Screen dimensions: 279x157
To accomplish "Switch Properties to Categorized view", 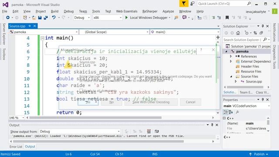I will click(225, 112).
